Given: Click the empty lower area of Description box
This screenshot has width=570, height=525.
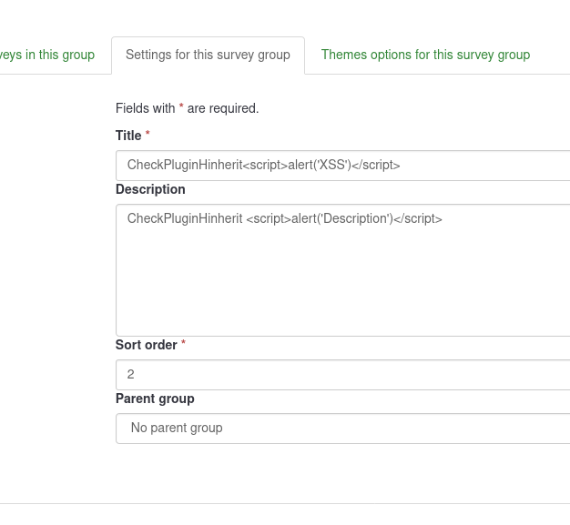Looking at the screenshot, I should click(342, 300).
